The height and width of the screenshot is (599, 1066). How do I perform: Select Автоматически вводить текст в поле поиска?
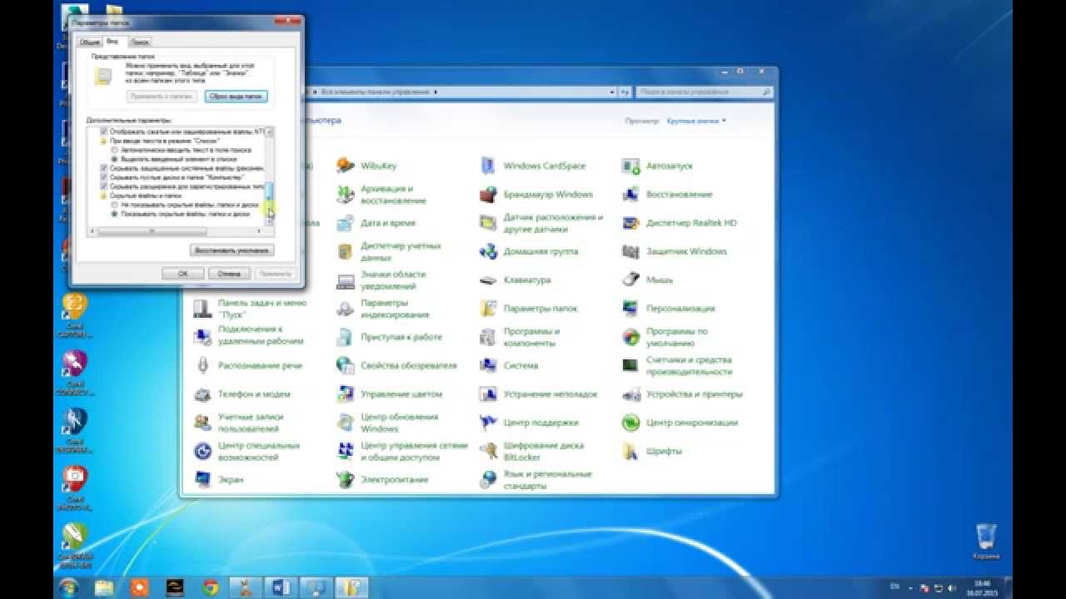coord(181,150)
